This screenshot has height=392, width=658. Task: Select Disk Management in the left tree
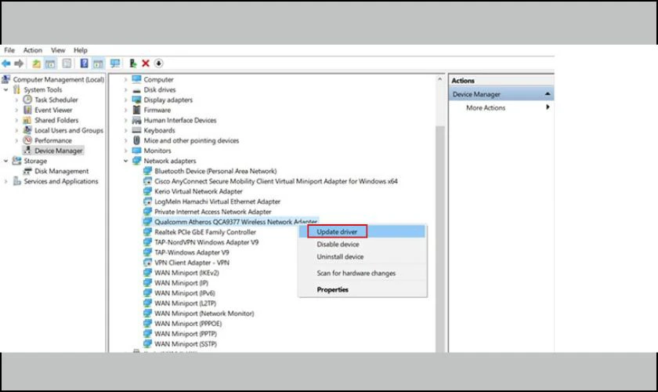(x=61, y=171)
